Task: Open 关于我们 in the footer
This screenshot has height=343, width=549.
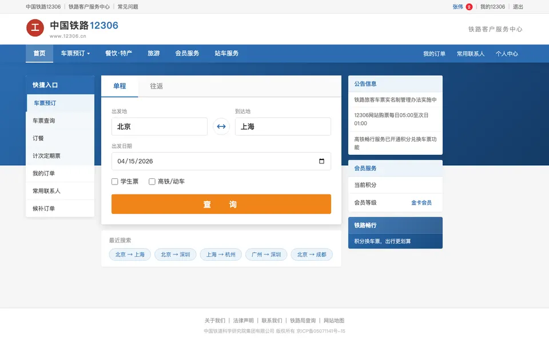Action: pyautogui.click(x=215, y=321)
